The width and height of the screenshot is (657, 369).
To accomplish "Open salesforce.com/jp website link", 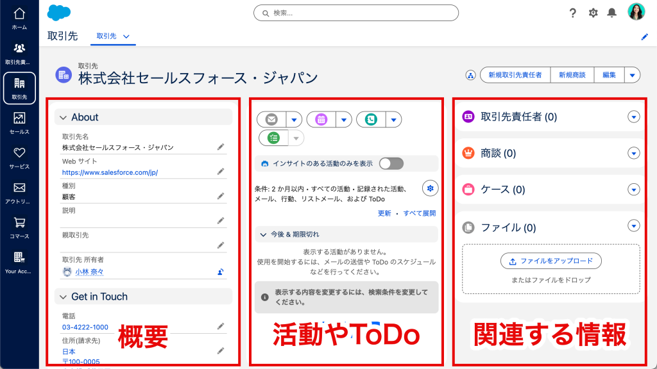I will 110,172.
